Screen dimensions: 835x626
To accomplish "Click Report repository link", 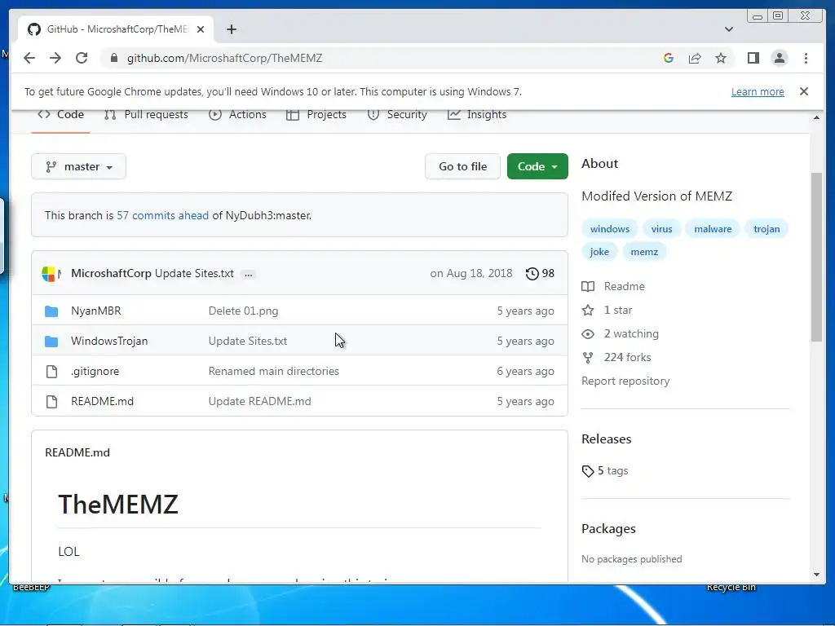I will pyautogui.click(x=625, y=381).
